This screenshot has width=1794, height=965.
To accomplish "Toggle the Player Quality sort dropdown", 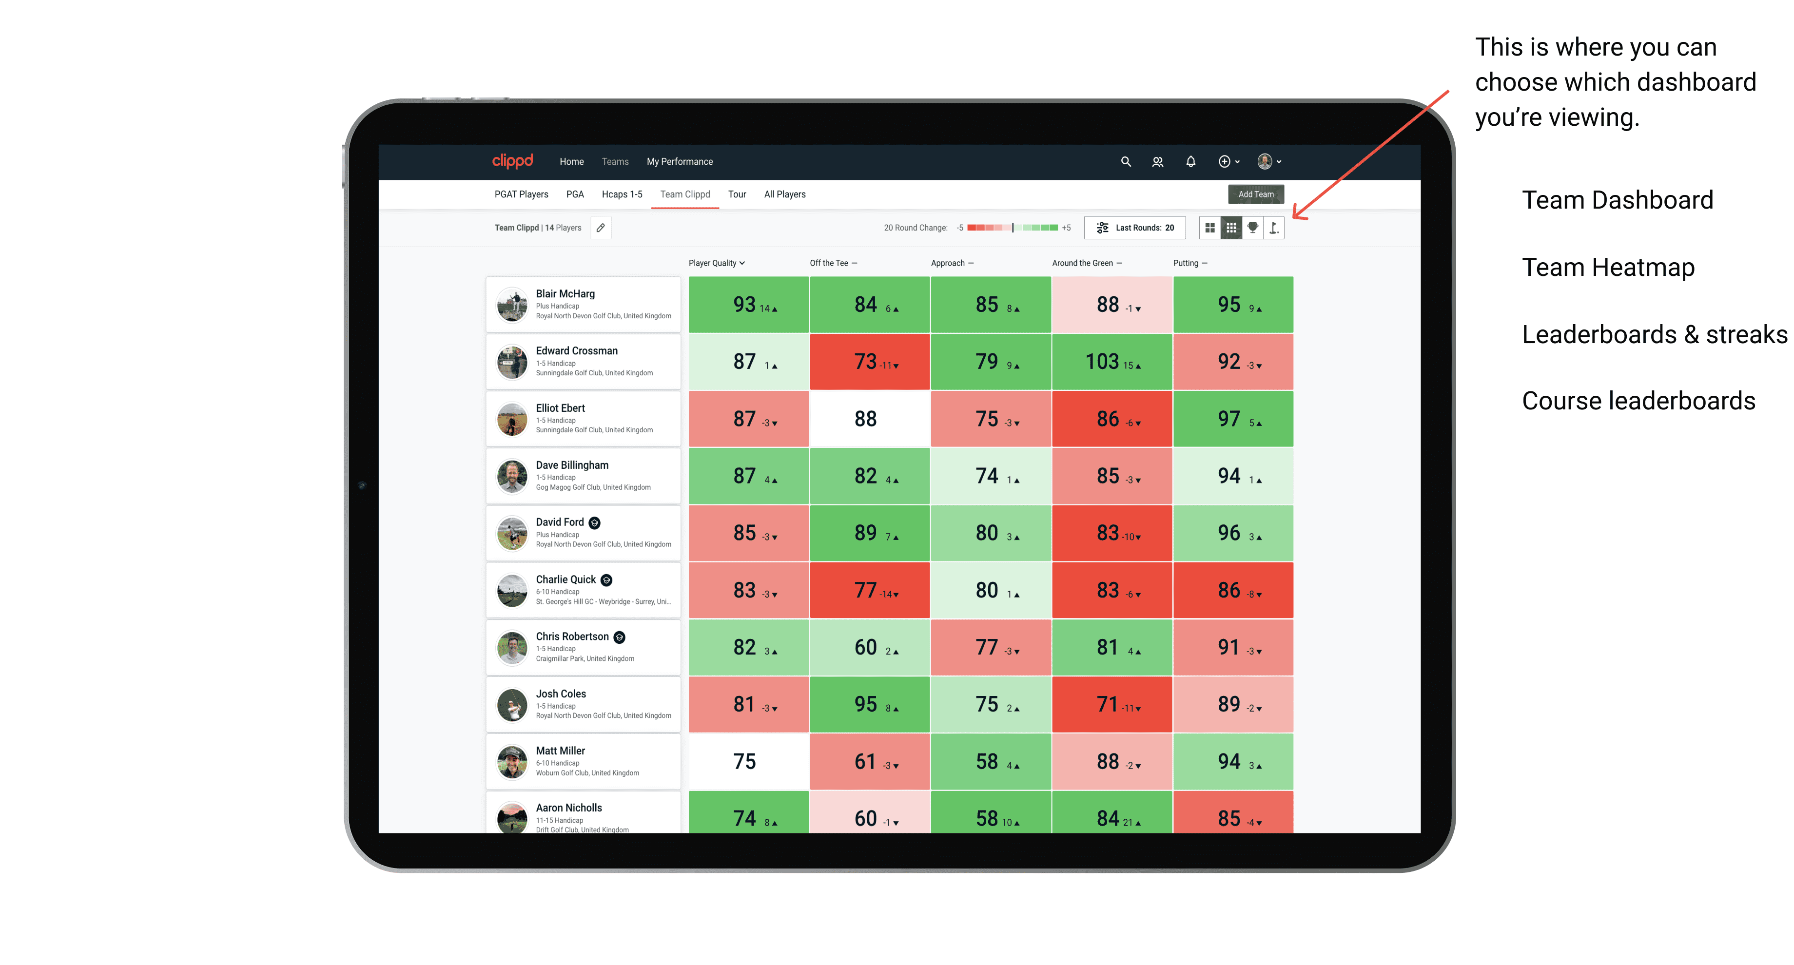I will click(x=718, y=264).
